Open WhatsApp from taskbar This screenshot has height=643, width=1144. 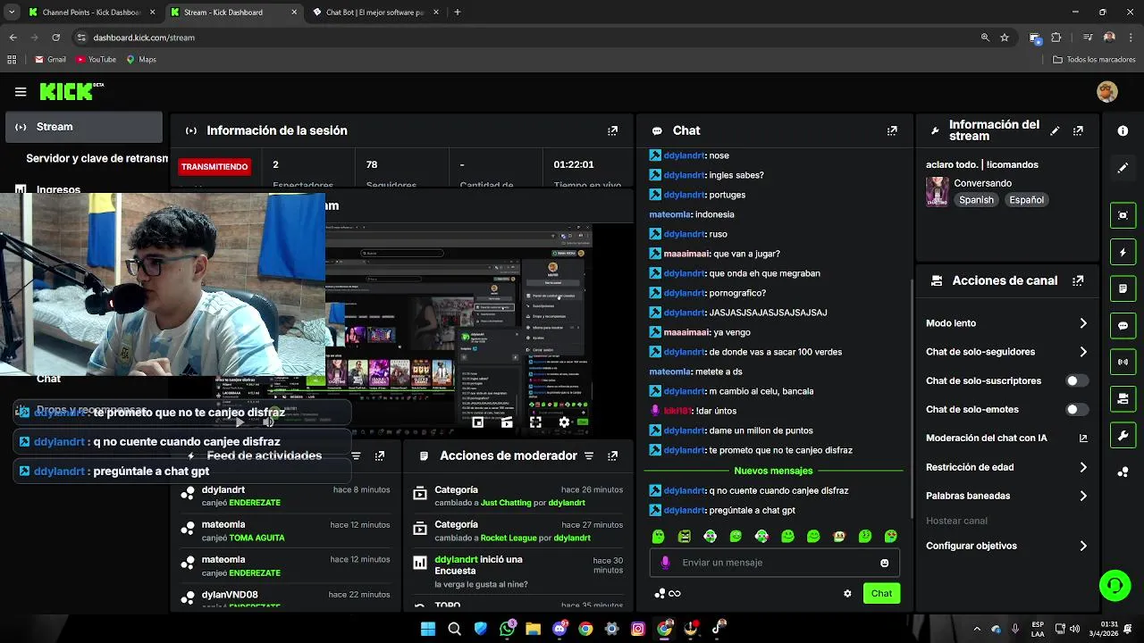click(508, 629)
